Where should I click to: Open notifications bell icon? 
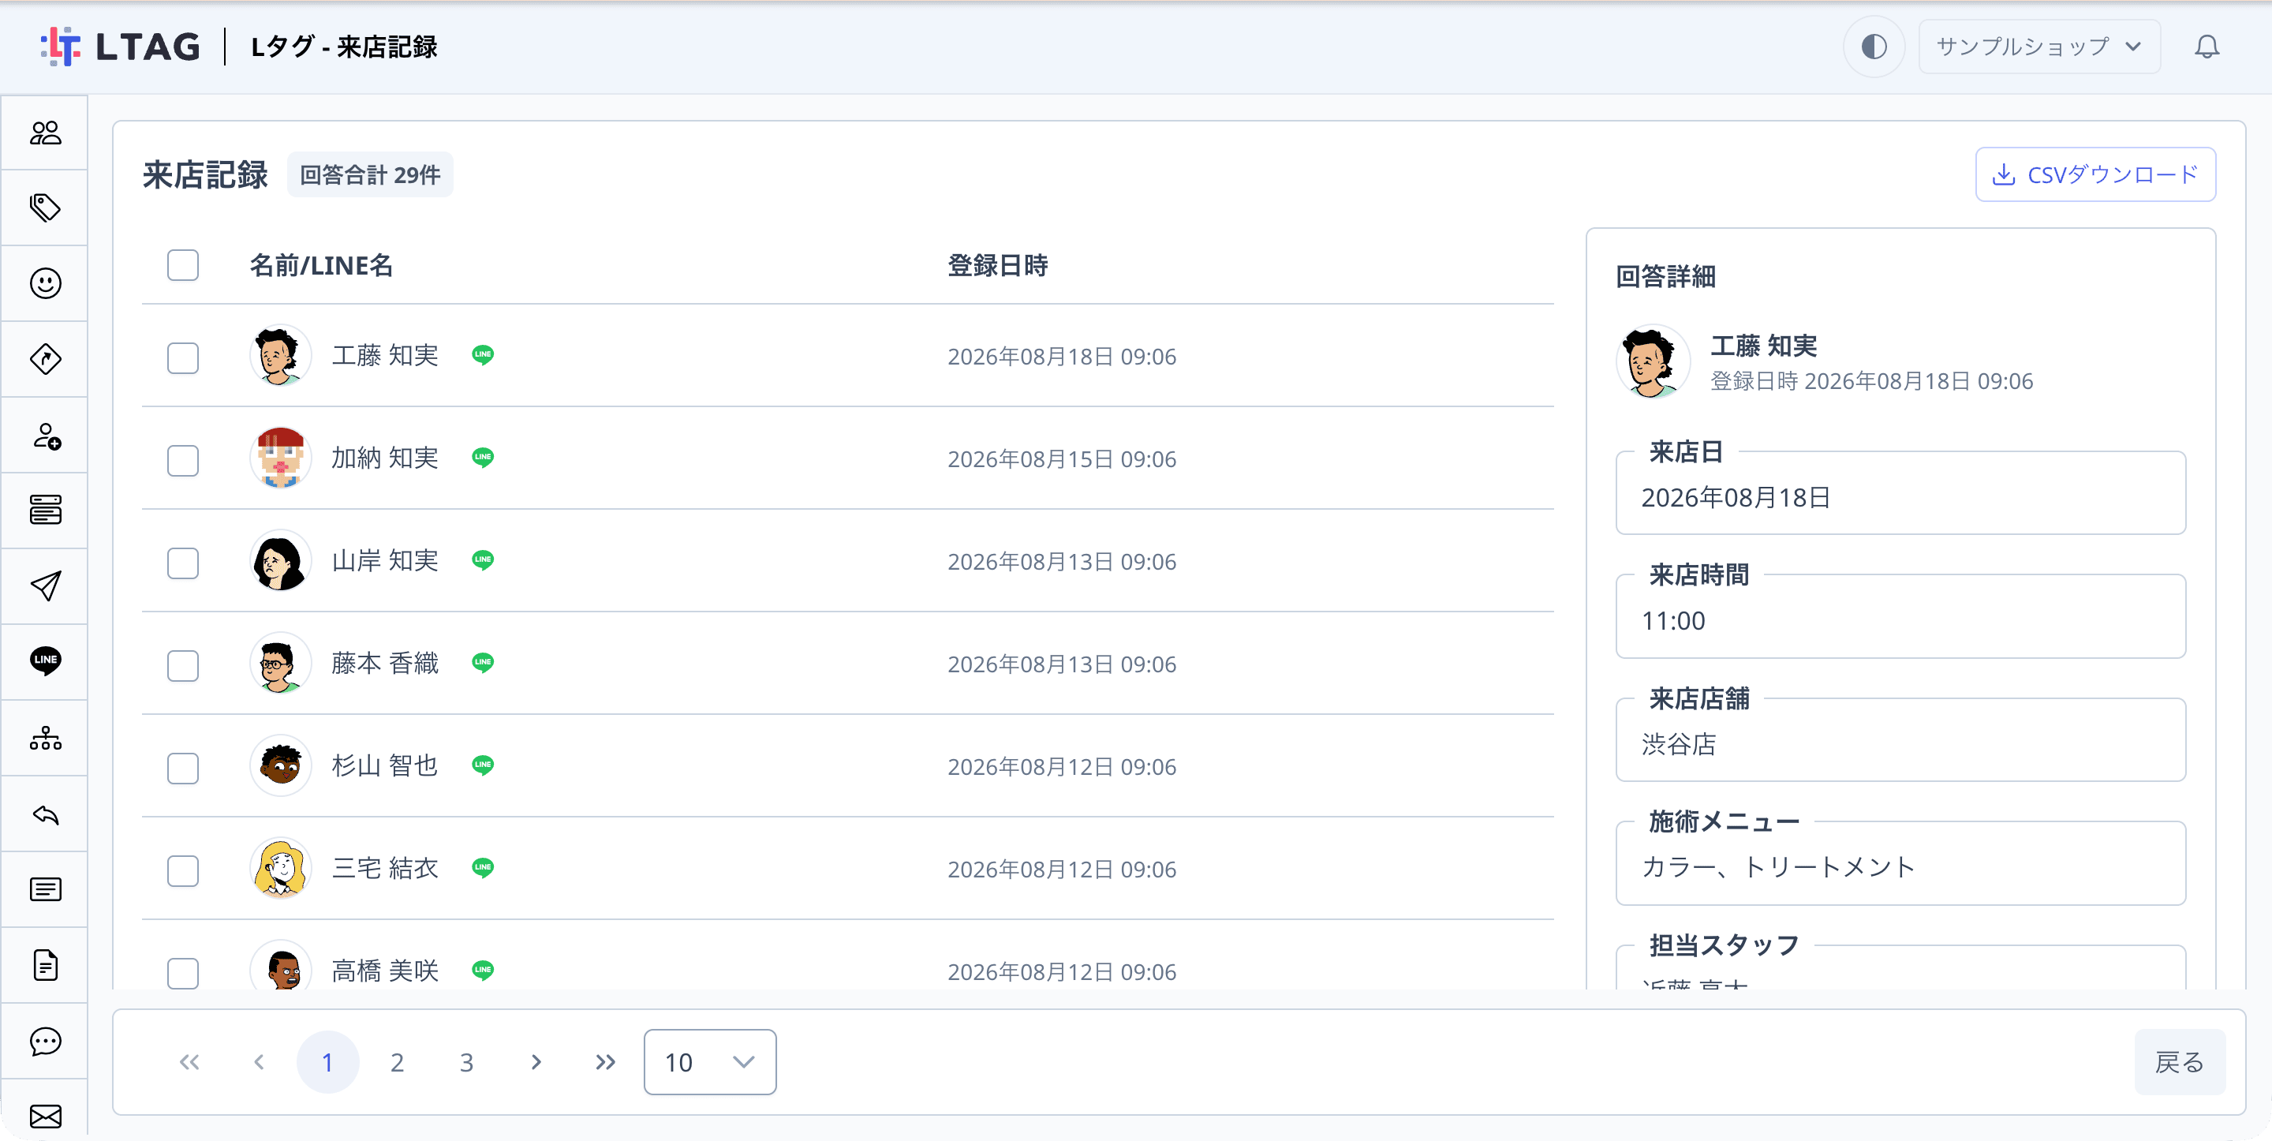pyautogui.click(x=2206, y=47)
